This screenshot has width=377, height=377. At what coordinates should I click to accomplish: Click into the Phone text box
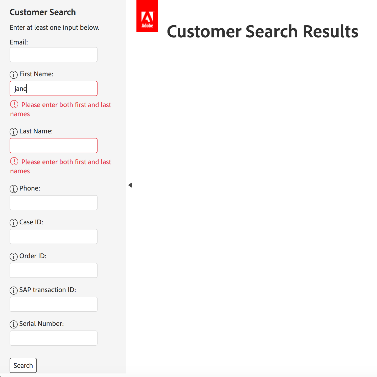pos(54,203)
